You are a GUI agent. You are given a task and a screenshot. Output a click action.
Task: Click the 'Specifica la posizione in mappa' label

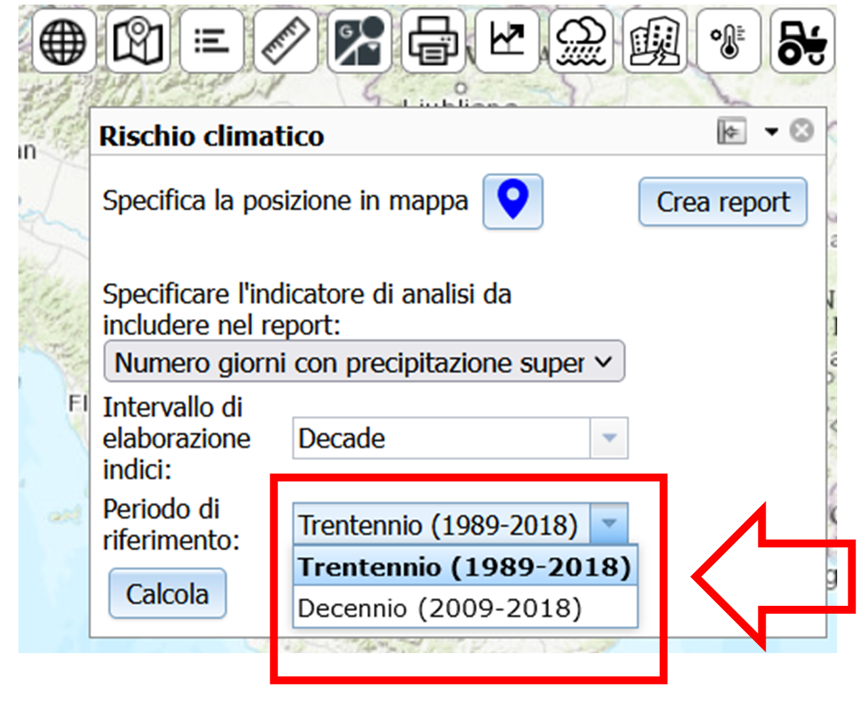click(x=285, y=200)
